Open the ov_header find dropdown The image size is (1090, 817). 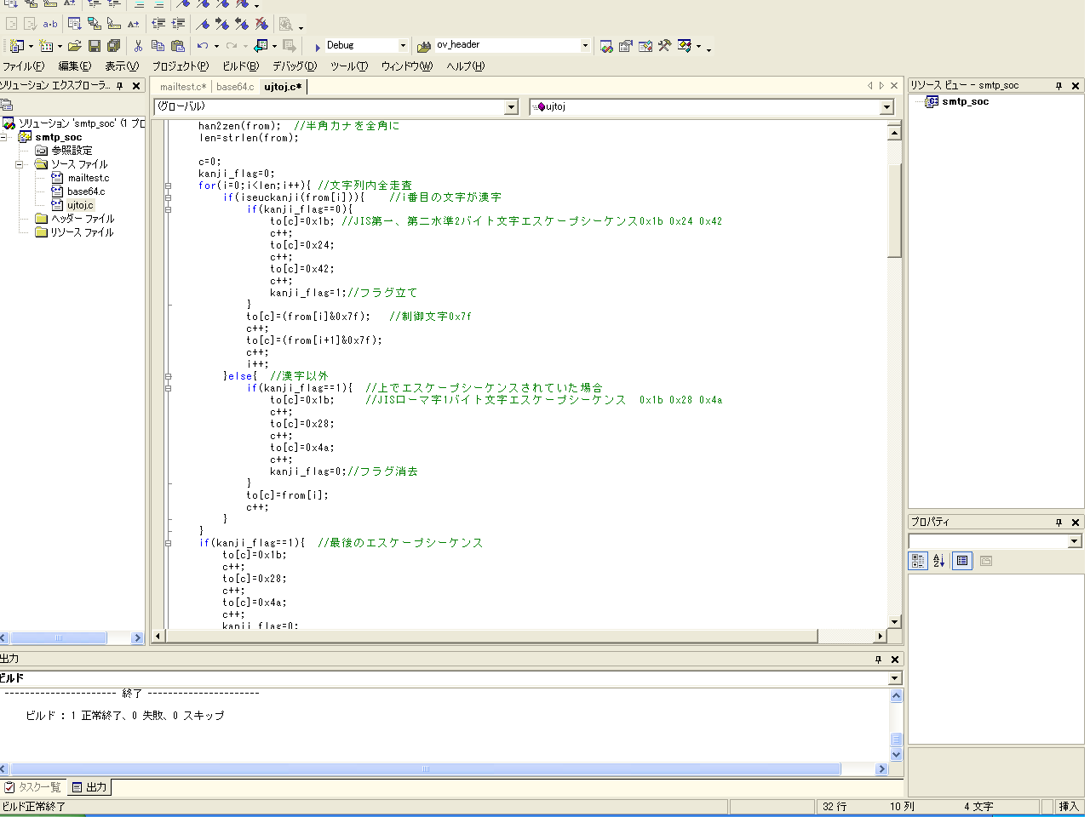[585, 45]
